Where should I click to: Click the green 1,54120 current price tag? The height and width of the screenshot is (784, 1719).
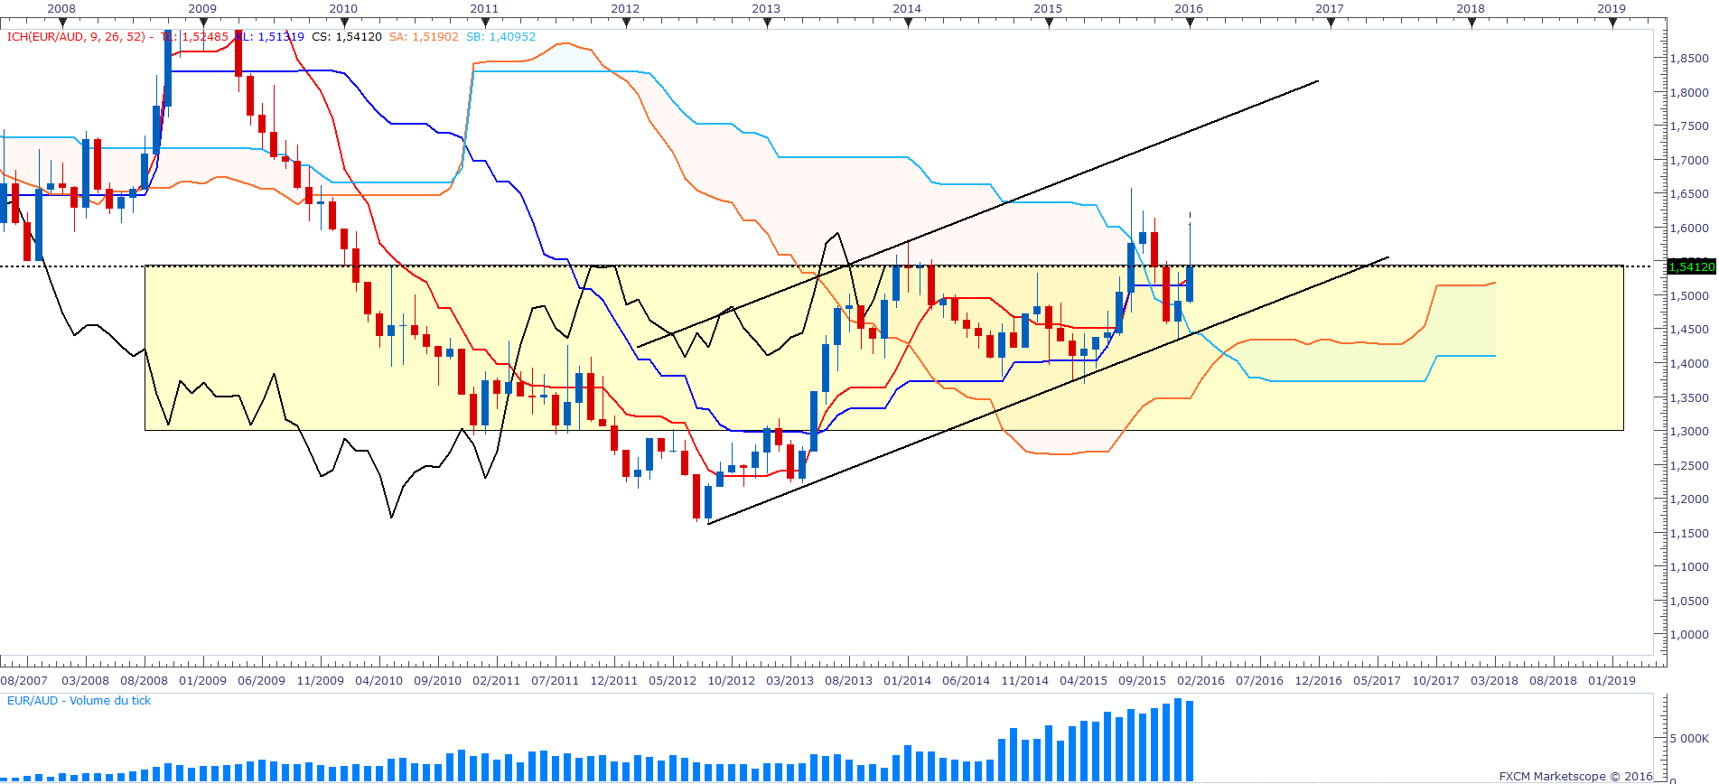[x=1691, y=266]
